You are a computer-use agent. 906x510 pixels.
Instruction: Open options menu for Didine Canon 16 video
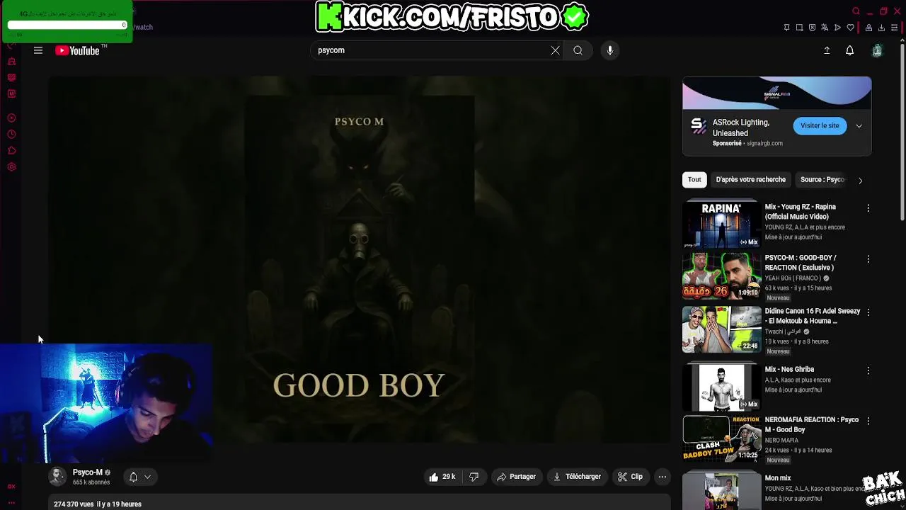(868, 312)
